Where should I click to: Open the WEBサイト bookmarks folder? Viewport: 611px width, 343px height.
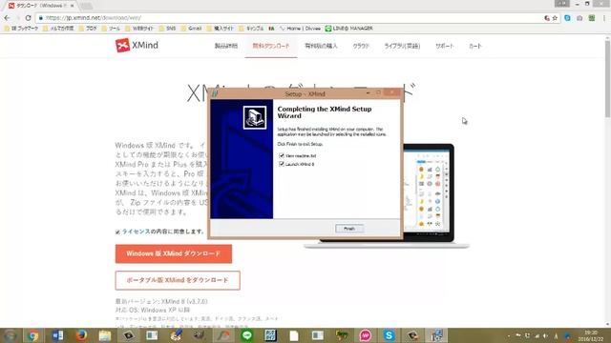pos(139,29)
